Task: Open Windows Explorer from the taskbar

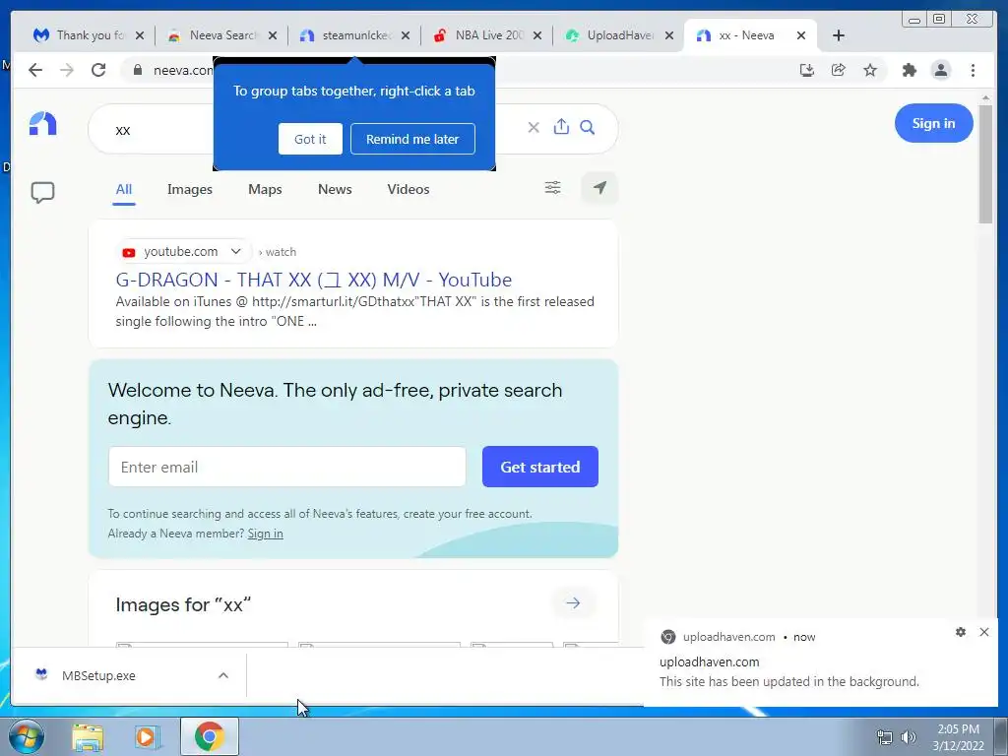Action: pos(88,737)
